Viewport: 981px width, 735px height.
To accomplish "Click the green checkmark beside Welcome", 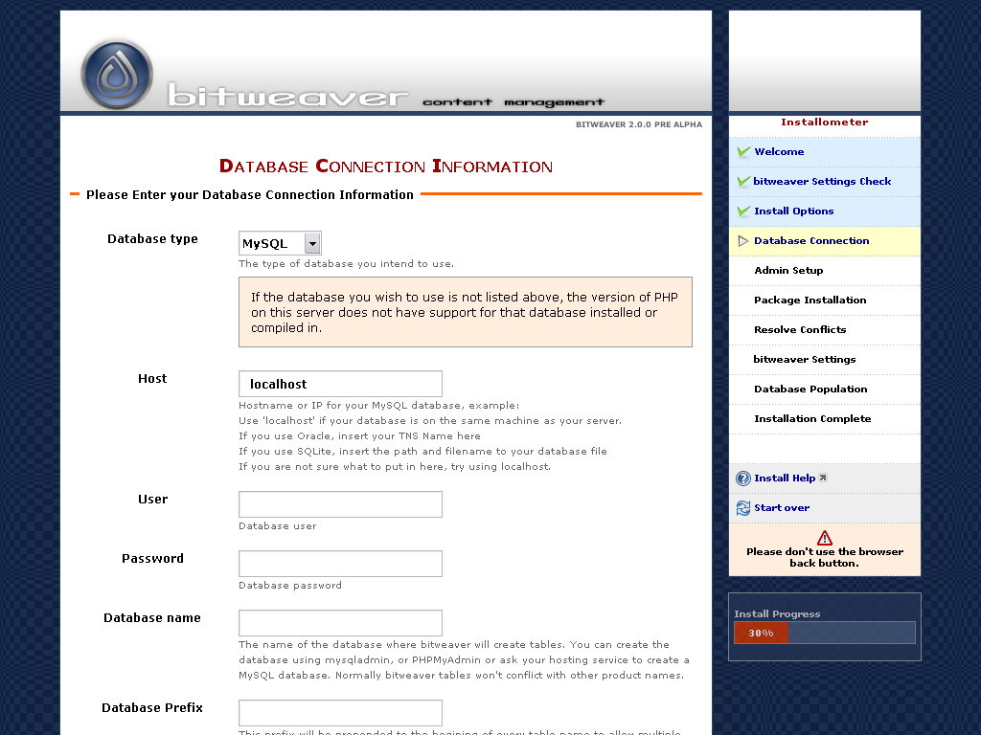I will pos(743,151).
